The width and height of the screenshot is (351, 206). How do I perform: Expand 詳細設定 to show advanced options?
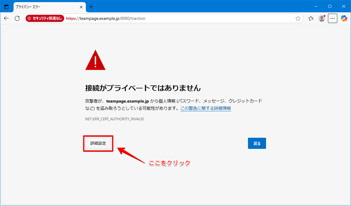(98, 143)
